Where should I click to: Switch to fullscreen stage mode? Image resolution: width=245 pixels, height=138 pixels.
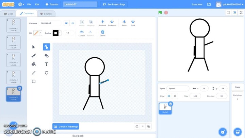[x=241, y=13]
